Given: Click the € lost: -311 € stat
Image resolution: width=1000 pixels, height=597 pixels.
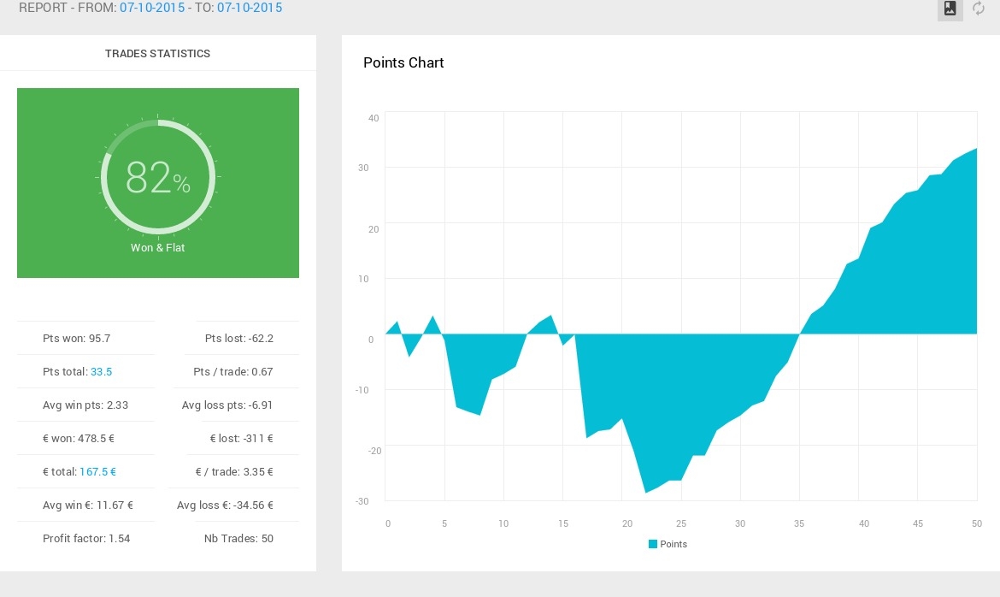Looking at the screenshot, I should (x=242, y=439).
